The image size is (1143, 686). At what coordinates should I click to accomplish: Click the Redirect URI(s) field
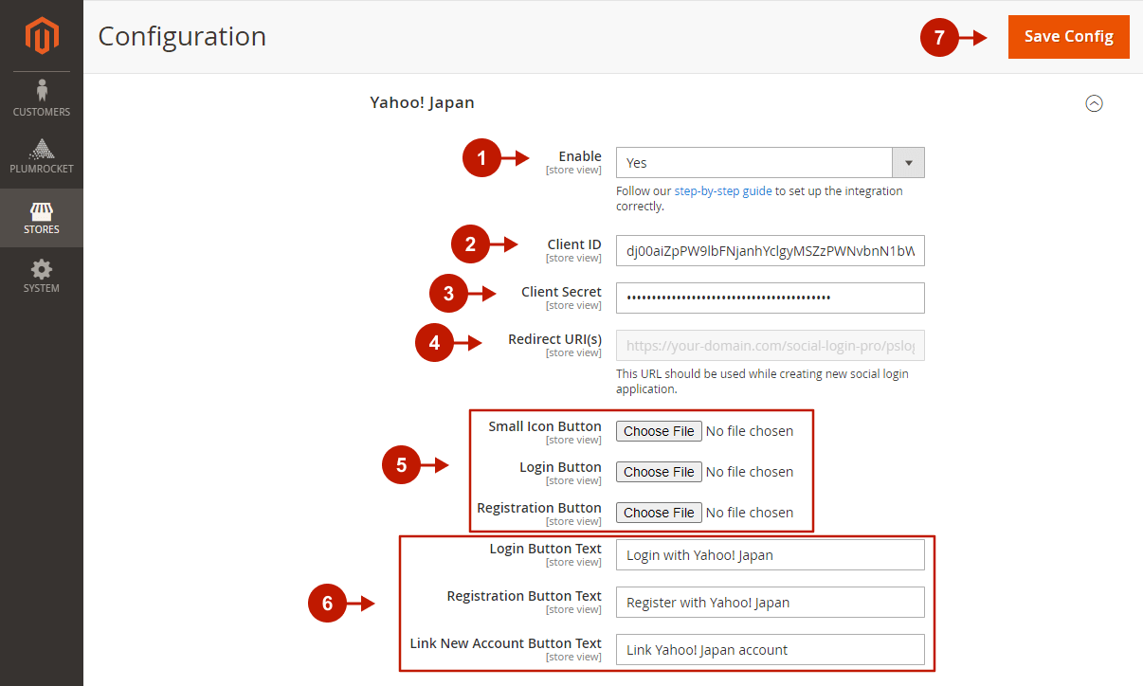[x=770, y=346]
